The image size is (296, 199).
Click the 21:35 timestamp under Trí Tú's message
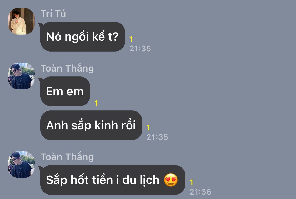140,49
